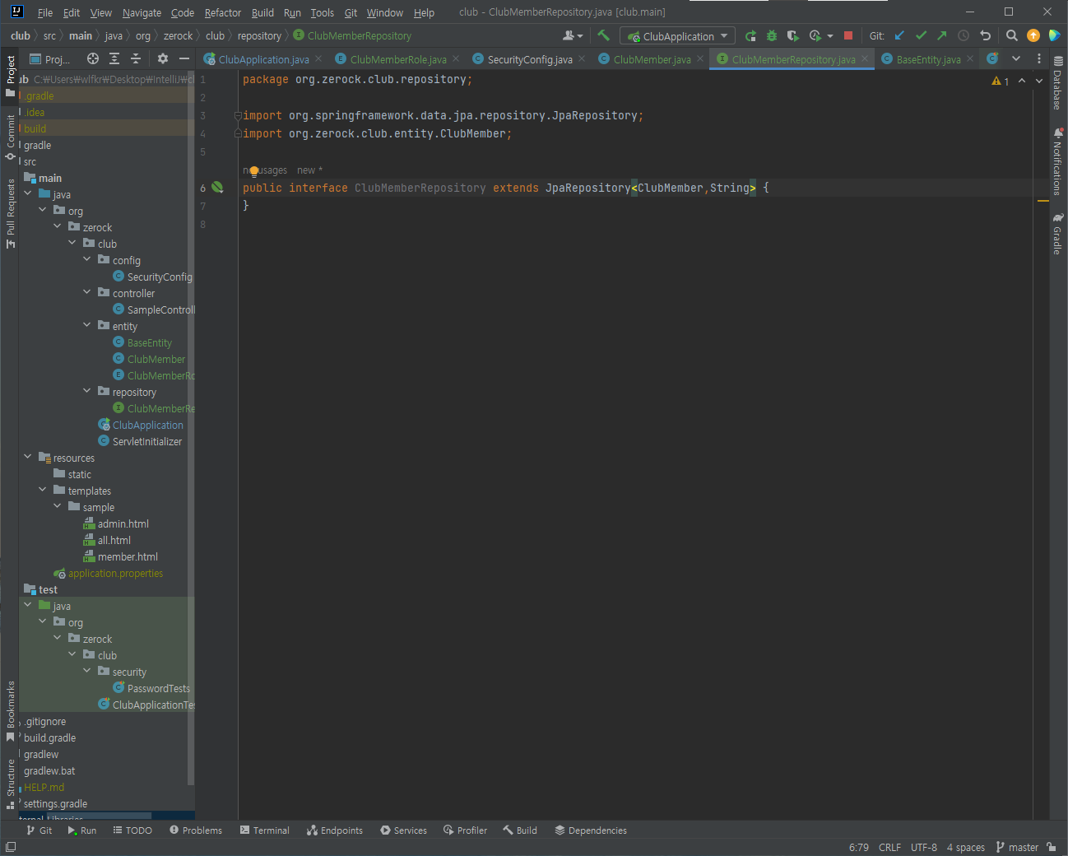The height and width of the screenshot is (856, 1068).
Task: Click the warning count indicator in editor
Action: 1001,81
